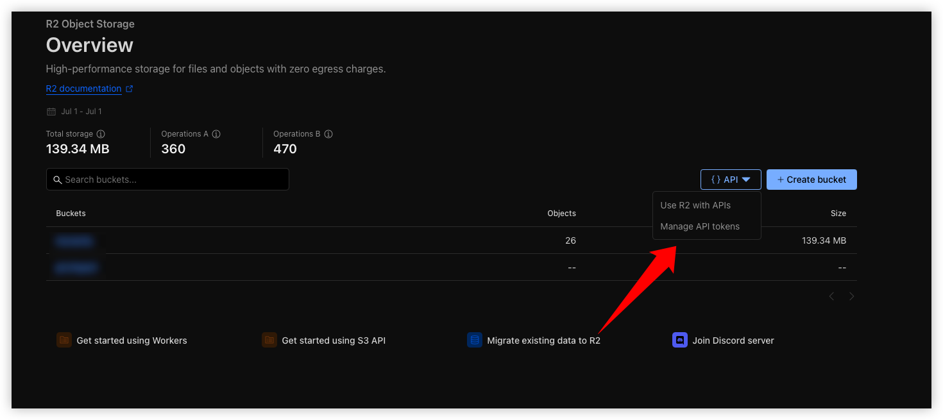
Task: Click the R2 Object Storage label
Action: (90, 24)
